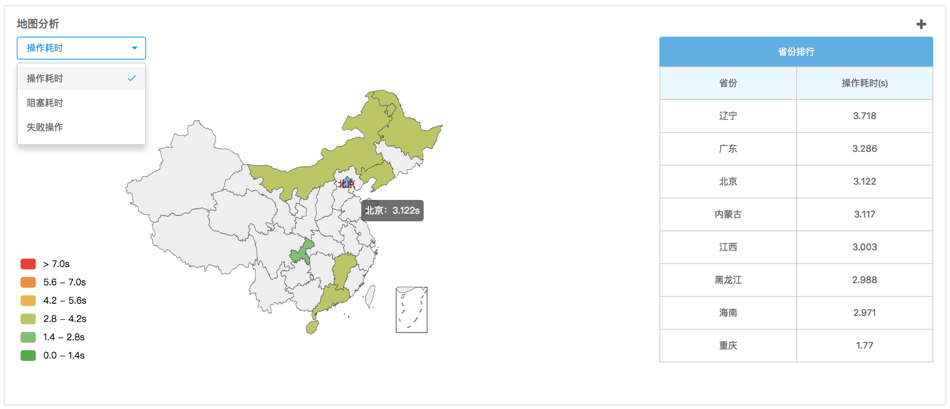Choose 失败操作 from the dropdown menu
Viewport: 950px width, 409px height.
point(45,127)
